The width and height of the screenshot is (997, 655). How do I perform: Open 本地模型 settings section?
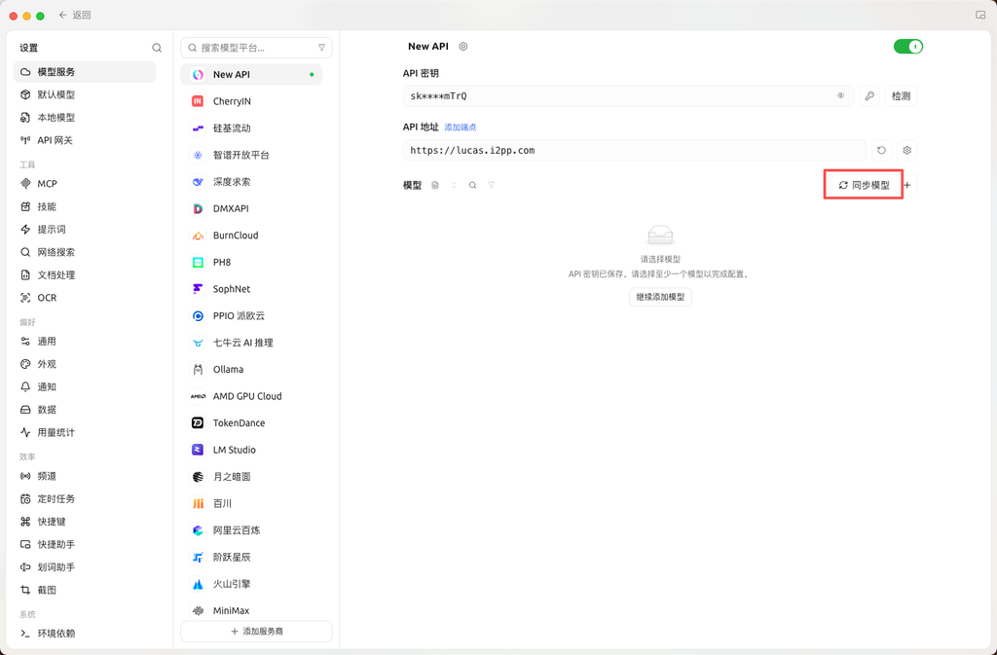[x=84, y=118]
